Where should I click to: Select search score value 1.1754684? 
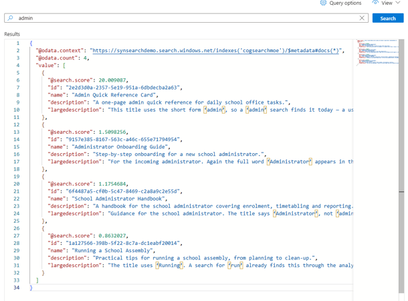tap(112, 184)
